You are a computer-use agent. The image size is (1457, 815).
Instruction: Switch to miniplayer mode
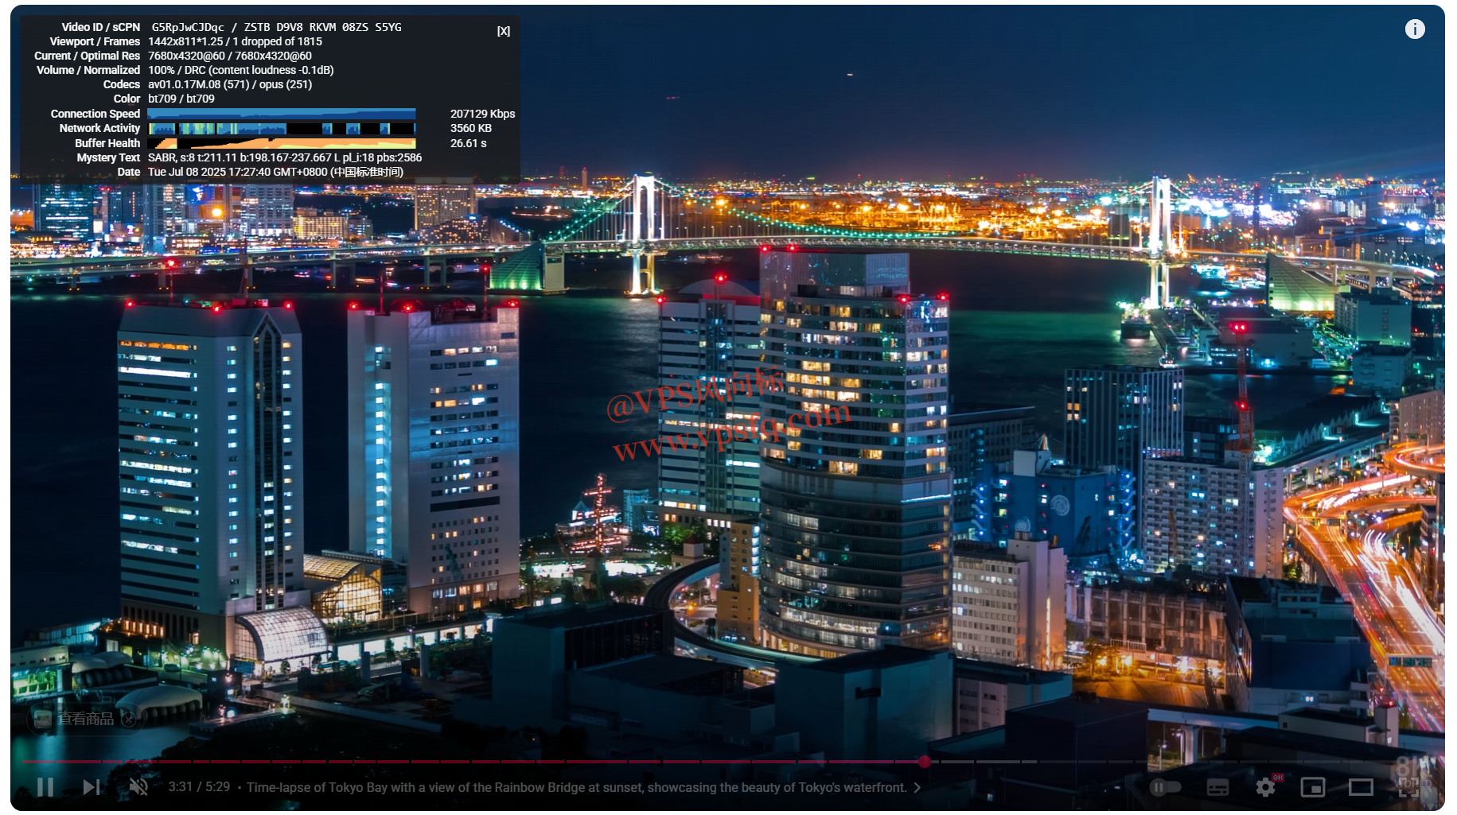pos(1312,787)
